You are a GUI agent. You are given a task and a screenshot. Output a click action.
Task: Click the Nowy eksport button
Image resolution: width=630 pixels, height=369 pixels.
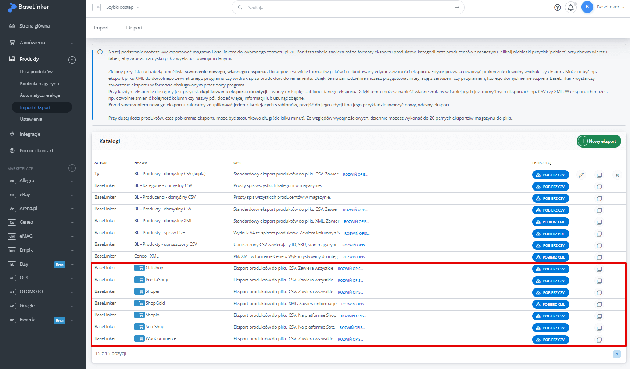click(x=599, y=141)
